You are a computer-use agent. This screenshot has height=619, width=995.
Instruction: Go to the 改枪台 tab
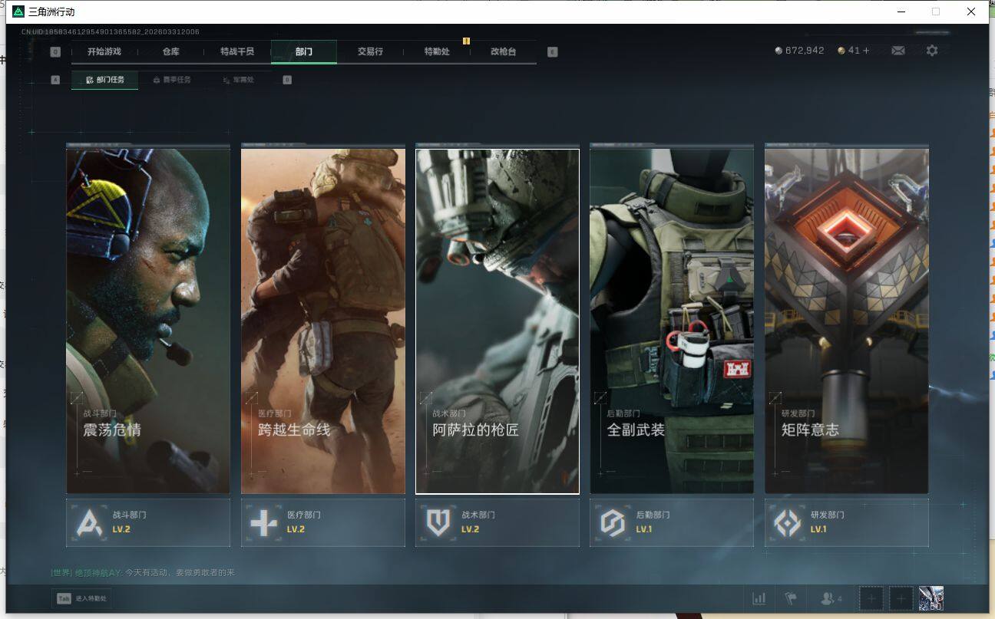(503, 51)
